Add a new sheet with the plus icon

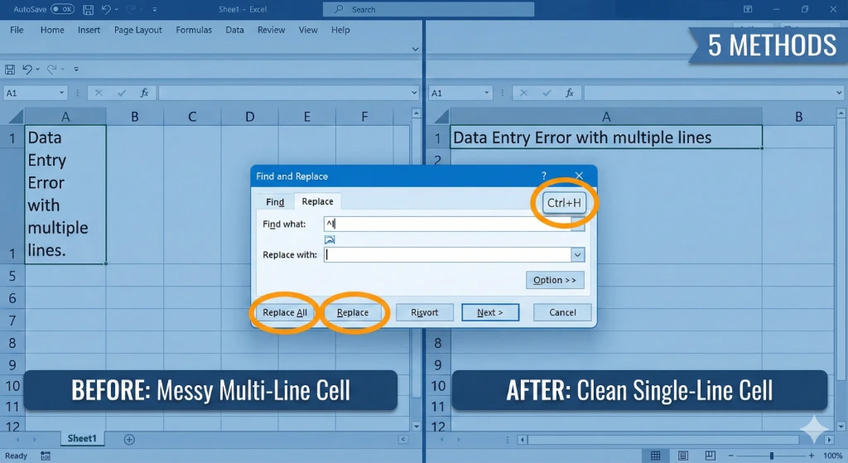pyautogui.click(x=129, y=439)
